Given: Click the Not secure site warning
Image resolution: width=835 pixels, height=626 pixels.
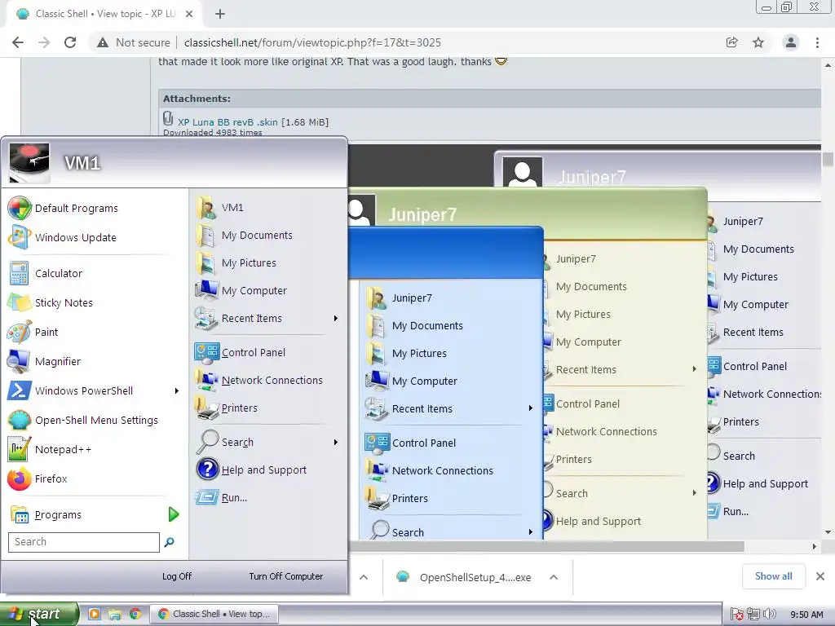Looking at the screenshot, I should 133,42.
